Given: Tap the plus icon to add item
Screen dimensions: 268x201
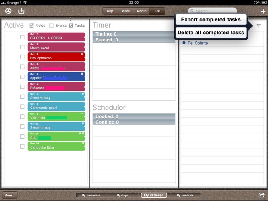Looking at the screenshot, I should [x=263, y=11].
